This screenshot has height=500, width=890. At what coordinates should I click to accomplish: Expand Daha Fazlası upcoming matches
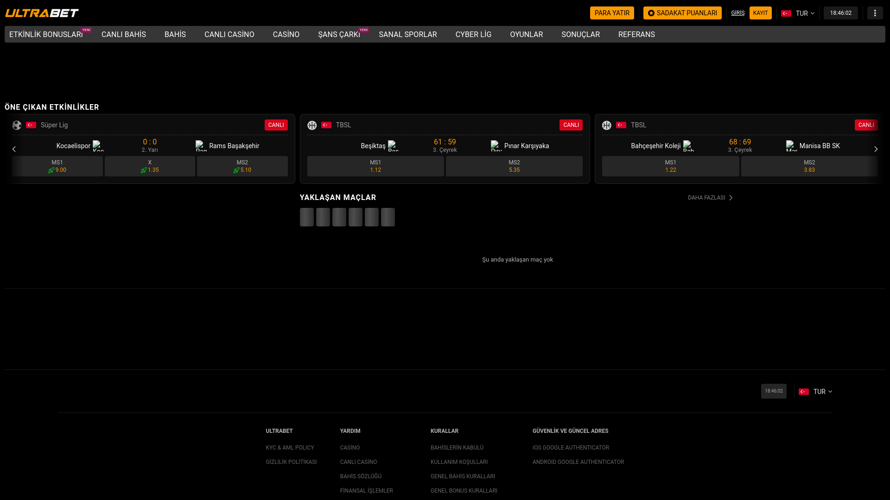(710, 198)
